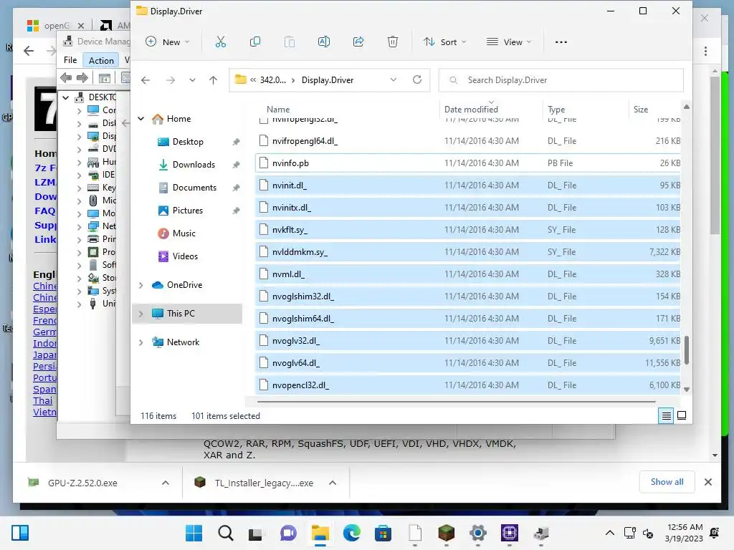734x550 pixels.
Task: Open Microsoft Edge from the taskbar
Action: coord(351,533)
